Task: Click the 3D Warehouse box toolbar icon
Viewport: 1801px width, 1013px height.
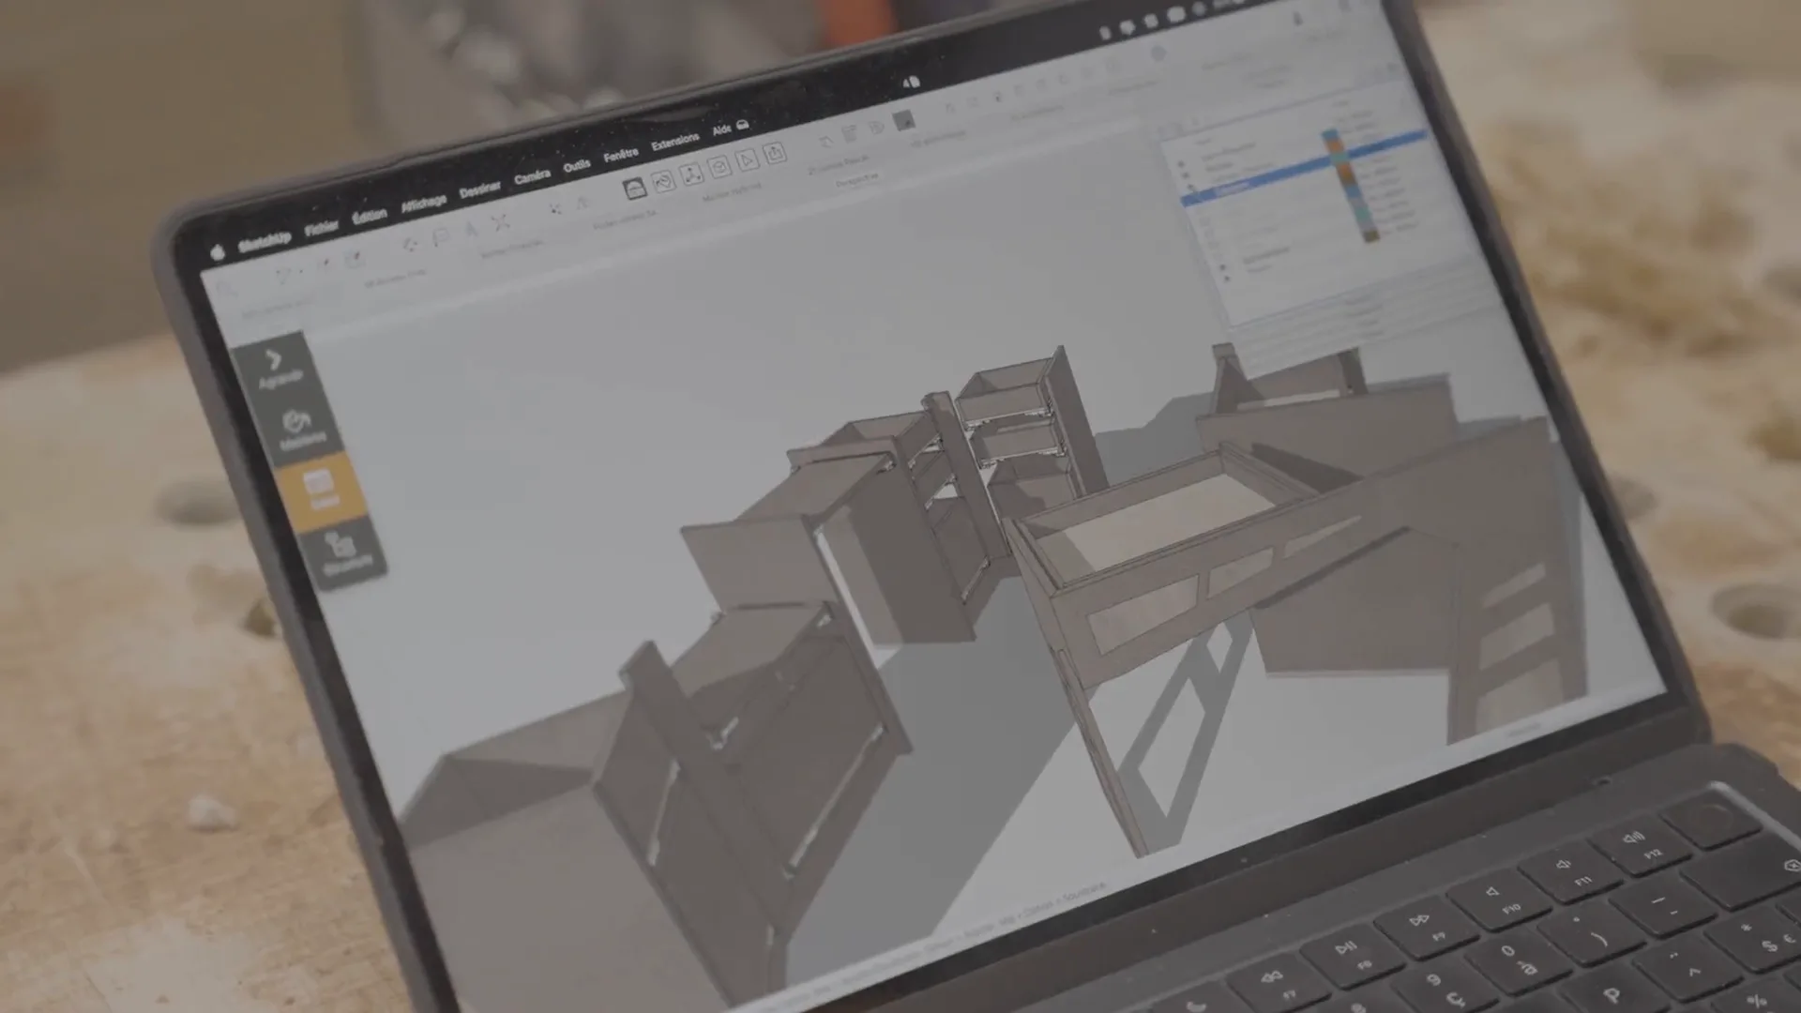Action: (x=635, y=189)
